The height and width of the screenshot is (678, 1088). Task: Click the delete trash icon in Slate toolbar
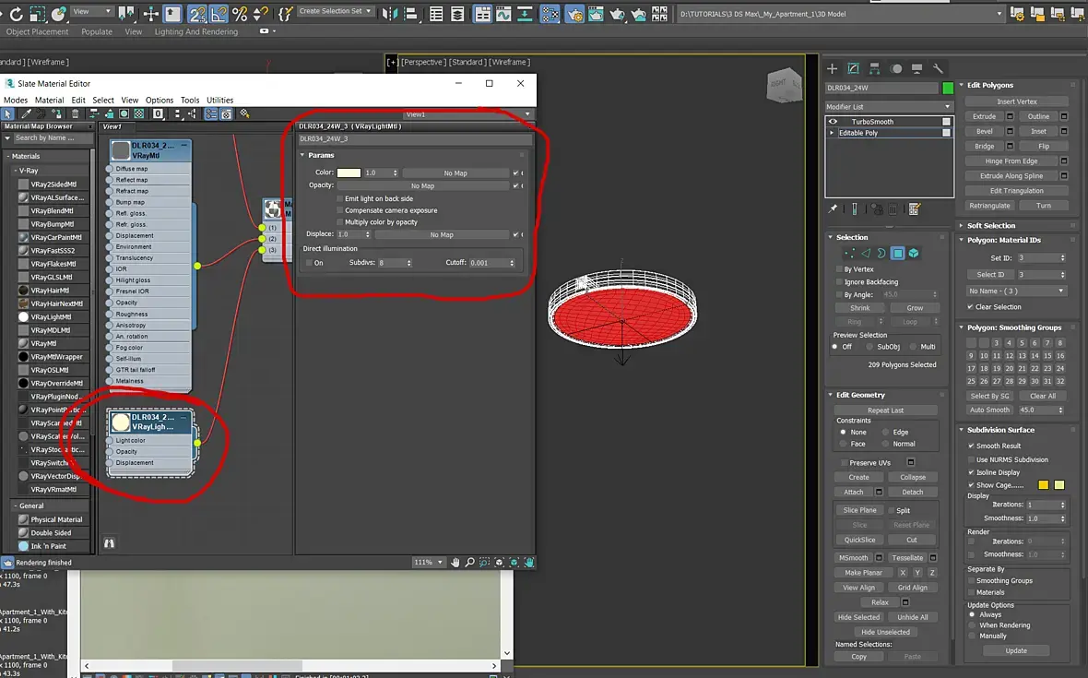tap(76, 113)
